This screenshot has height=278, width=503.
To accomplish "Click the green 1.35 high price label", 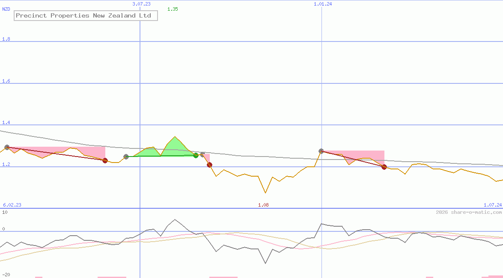I will 173,9.
